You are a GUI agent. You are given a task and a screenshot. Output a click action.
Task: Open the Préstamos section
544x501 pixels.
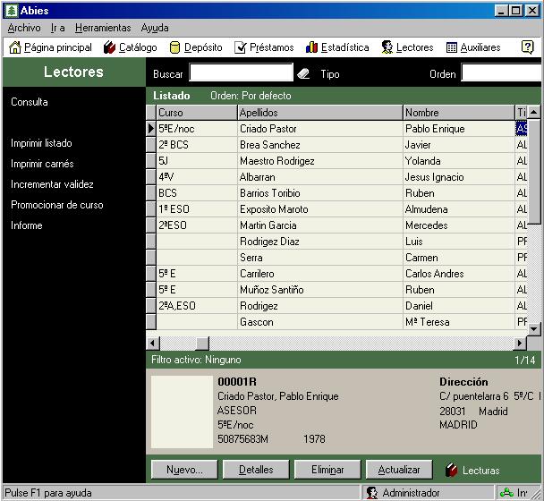click(264, 47)
